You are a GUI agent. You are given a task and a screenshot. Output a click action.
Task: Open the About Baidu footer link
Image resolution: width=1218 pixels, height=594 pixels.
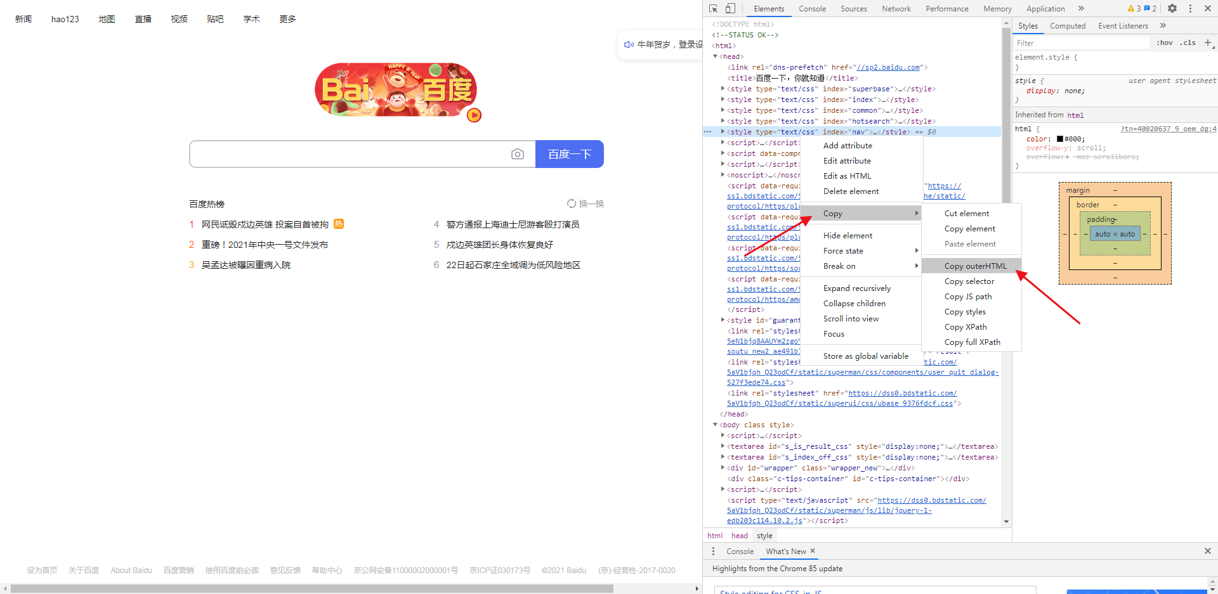point(131,570)
